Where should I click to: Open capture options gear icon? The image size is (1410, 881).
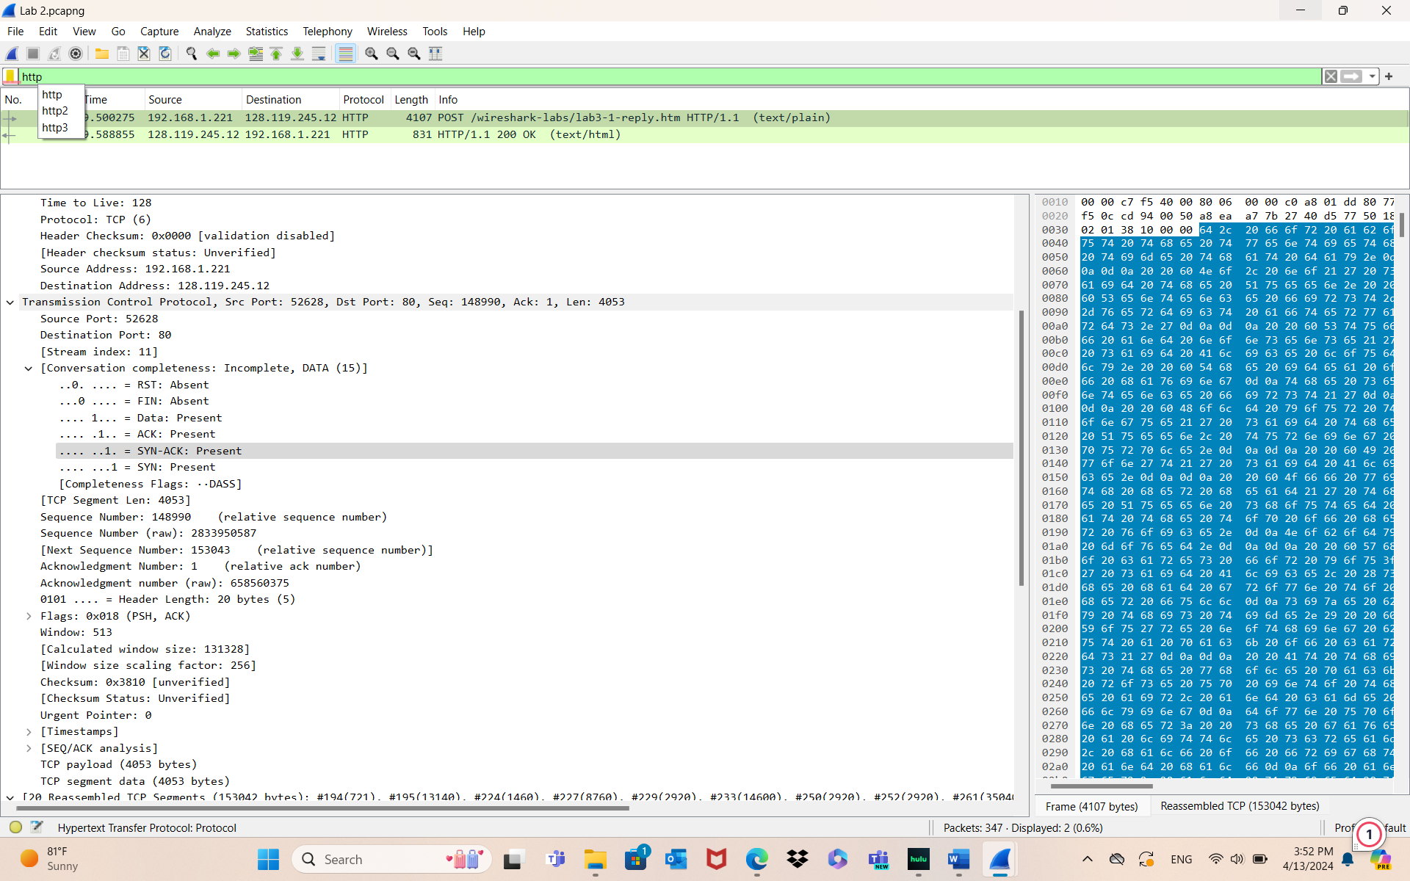pos(76,54)
